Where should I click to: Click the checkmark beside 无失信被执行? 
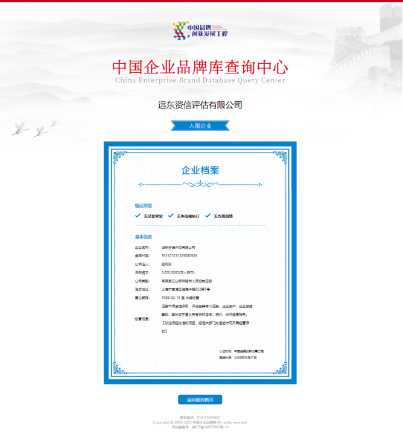point(171,216)
